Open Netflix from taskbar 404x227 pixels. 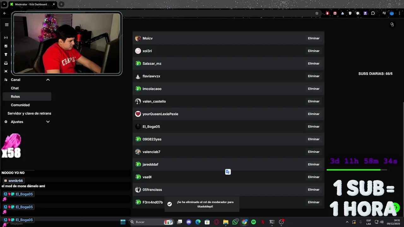tap(263, 222)
